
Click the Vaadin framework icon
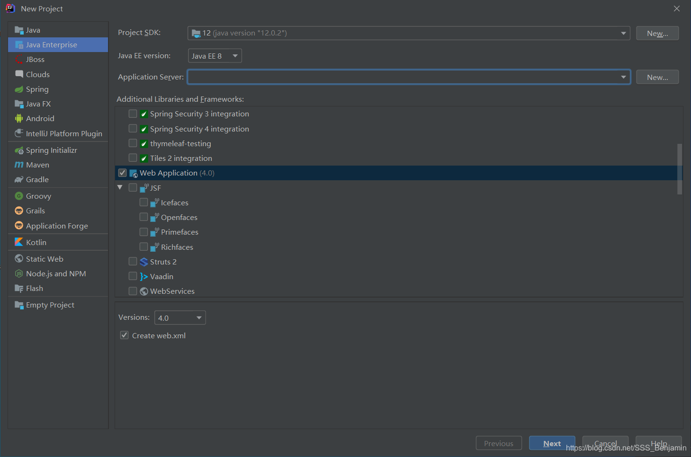point(144,277)
